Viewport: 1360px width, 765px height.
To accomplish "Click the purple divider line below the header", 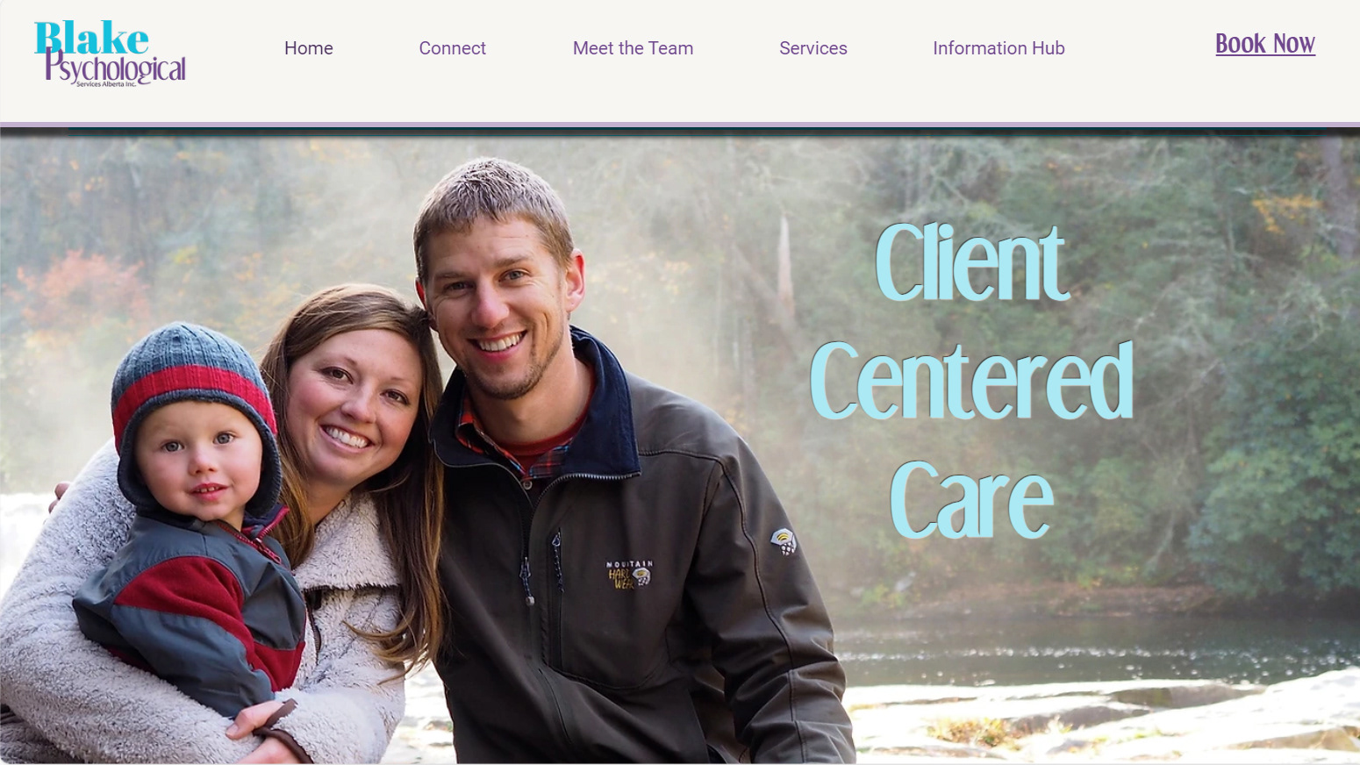I will [680, 125].
